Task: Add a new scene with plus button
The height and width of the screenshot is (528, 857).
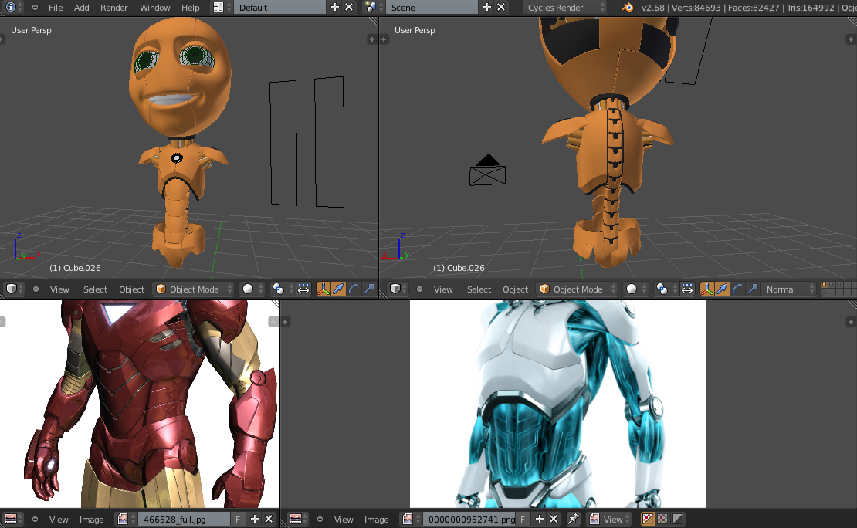Action: (487, 7)
